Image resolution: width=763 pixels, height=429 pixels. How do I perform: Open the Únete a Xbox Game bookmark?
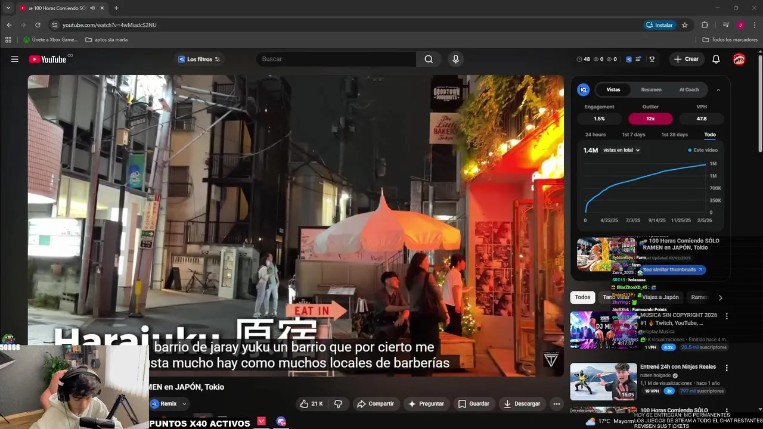point(51,40)
